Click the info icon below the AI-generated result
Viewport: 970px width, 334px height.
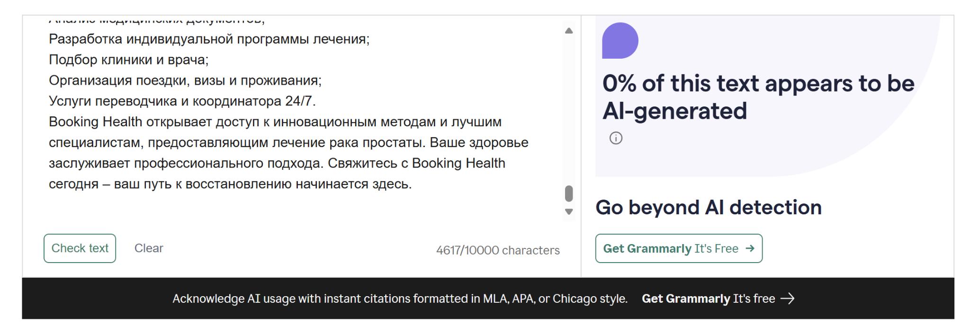click(616, 138)
